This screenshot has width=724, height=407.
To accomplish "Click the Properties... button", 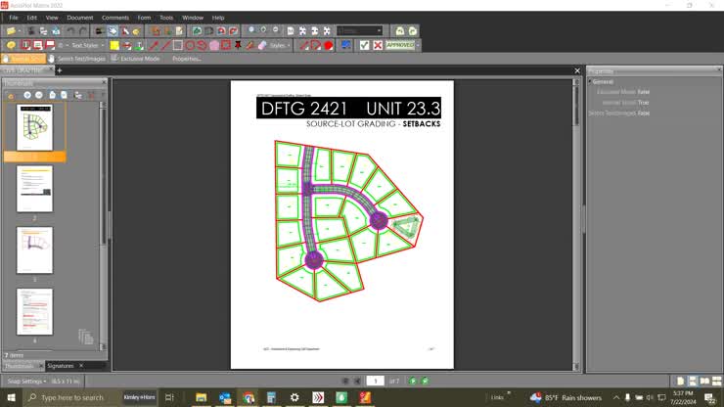I will (x=187, y=59).
